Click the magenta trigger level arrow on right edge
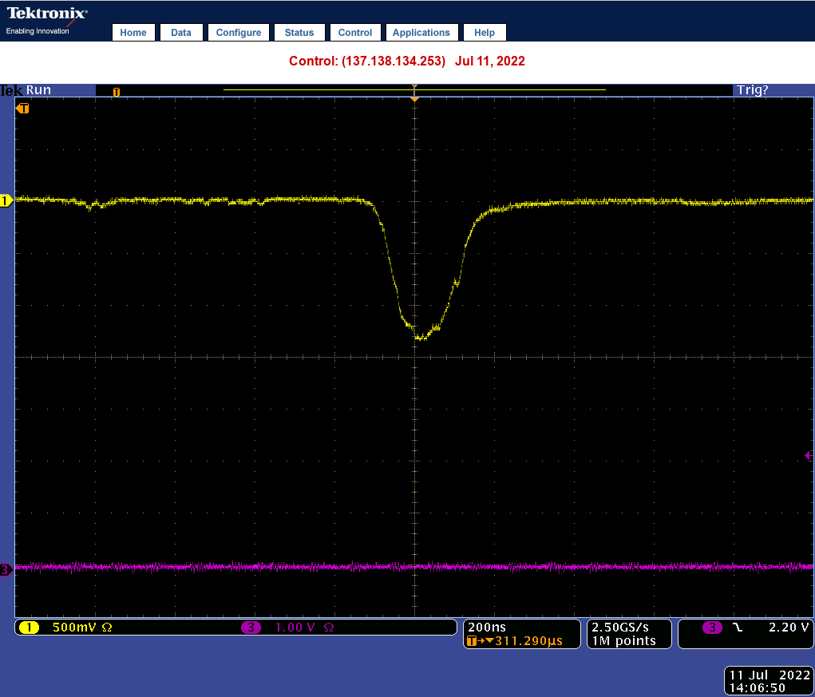 click(x=808, y=454)
